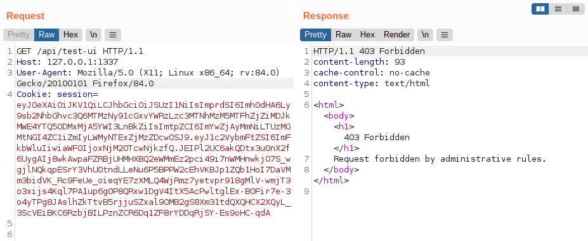
Task: Open the Render tab in Response panel
Action: [396, 35]
